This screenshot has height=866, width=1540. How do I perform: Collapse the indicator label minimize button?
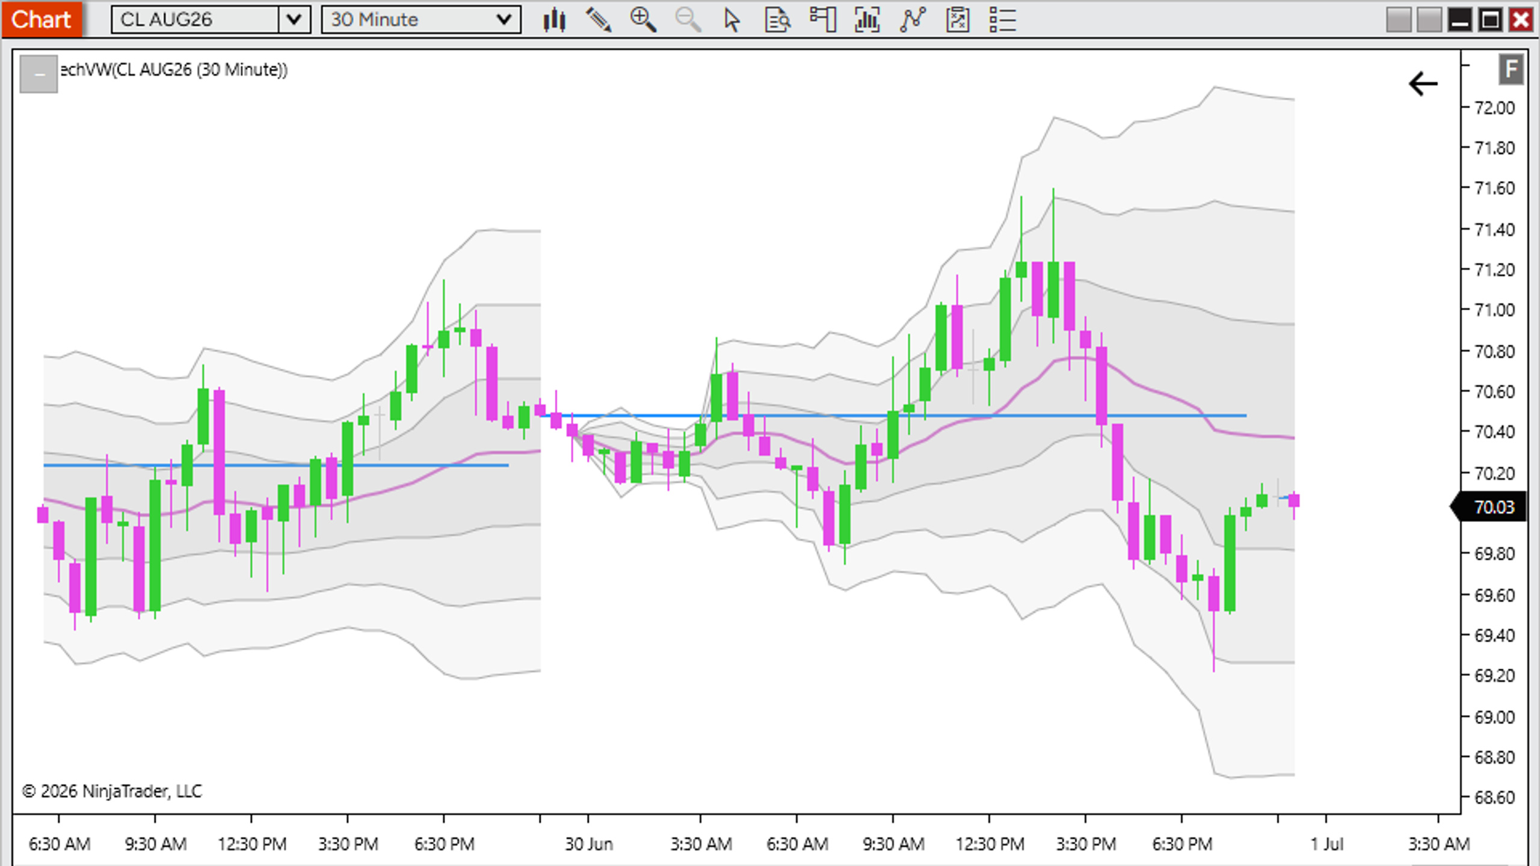coord(39,75)
